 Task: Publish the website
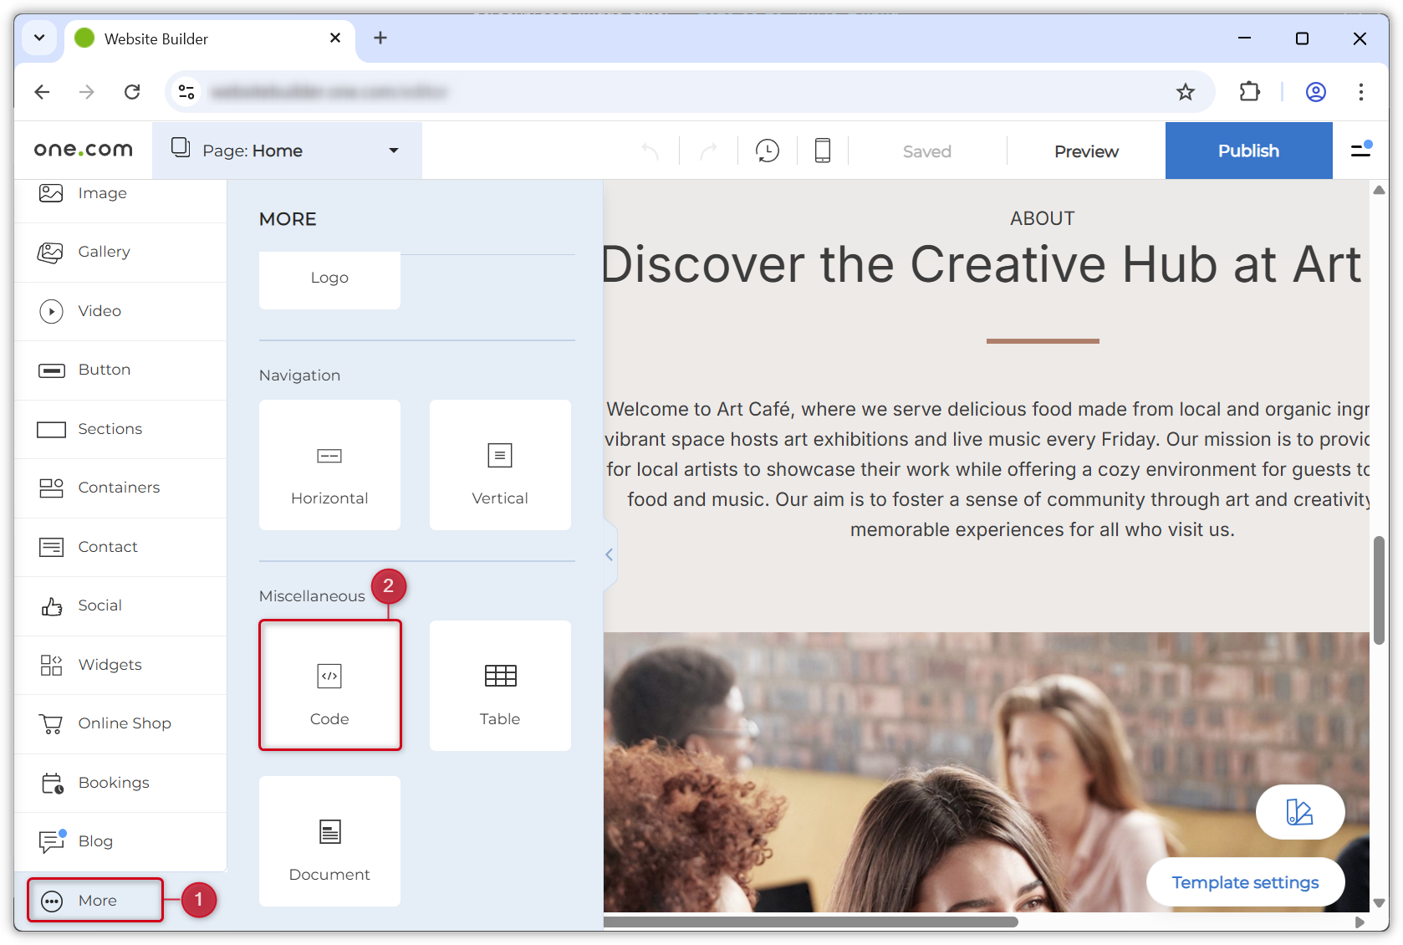click(x=1248, y=151)
